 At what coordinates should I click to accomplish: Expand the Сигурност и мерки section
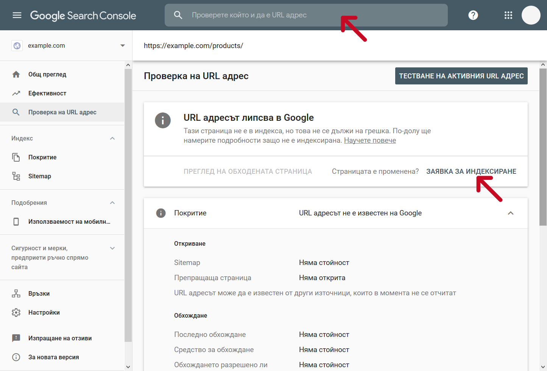(112, 248)
